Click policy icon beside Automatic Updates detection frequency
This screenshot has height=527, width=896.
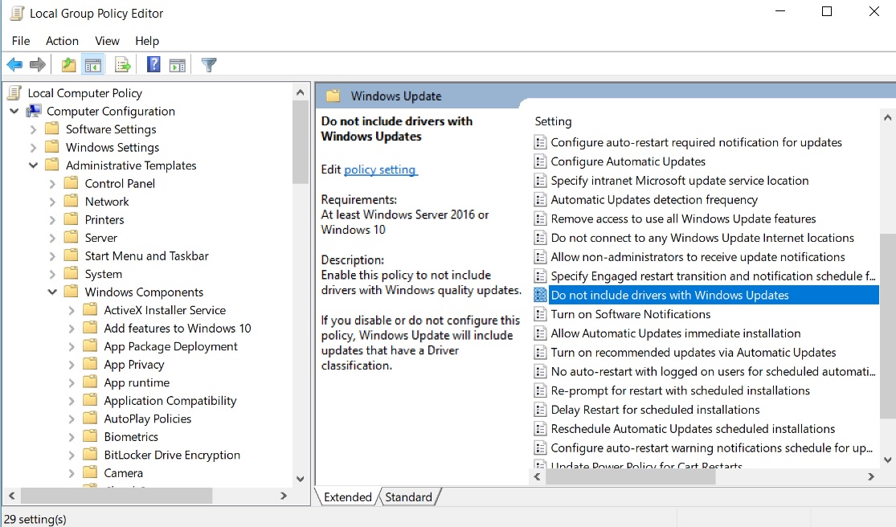pyautogui.click(x=540, y=200)
